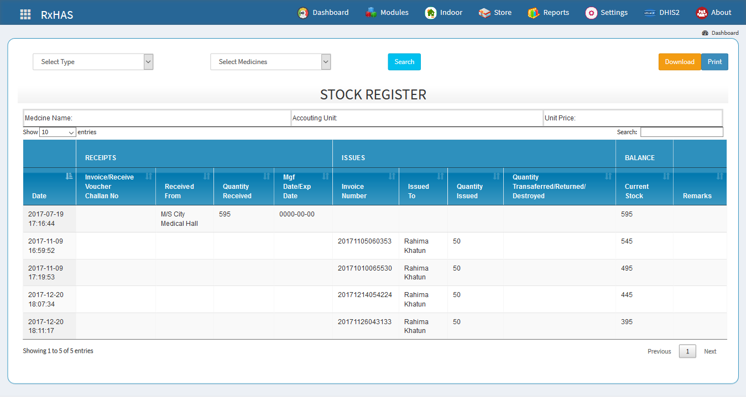Select page 1 in pagination
The height and width of the screenshot is (402, 746).
(x=687, y=352)
